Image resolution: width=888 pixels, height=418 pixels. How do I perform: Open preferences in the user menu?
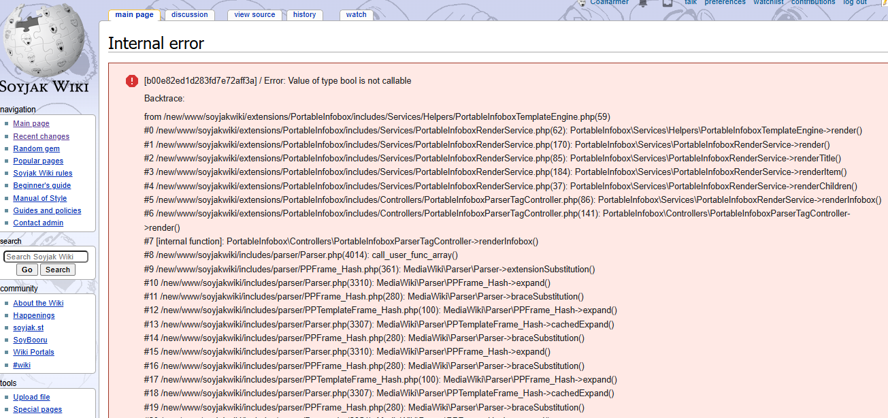[x=725, y=3]
